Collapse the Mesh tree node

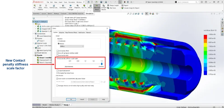tap(34, 48)
